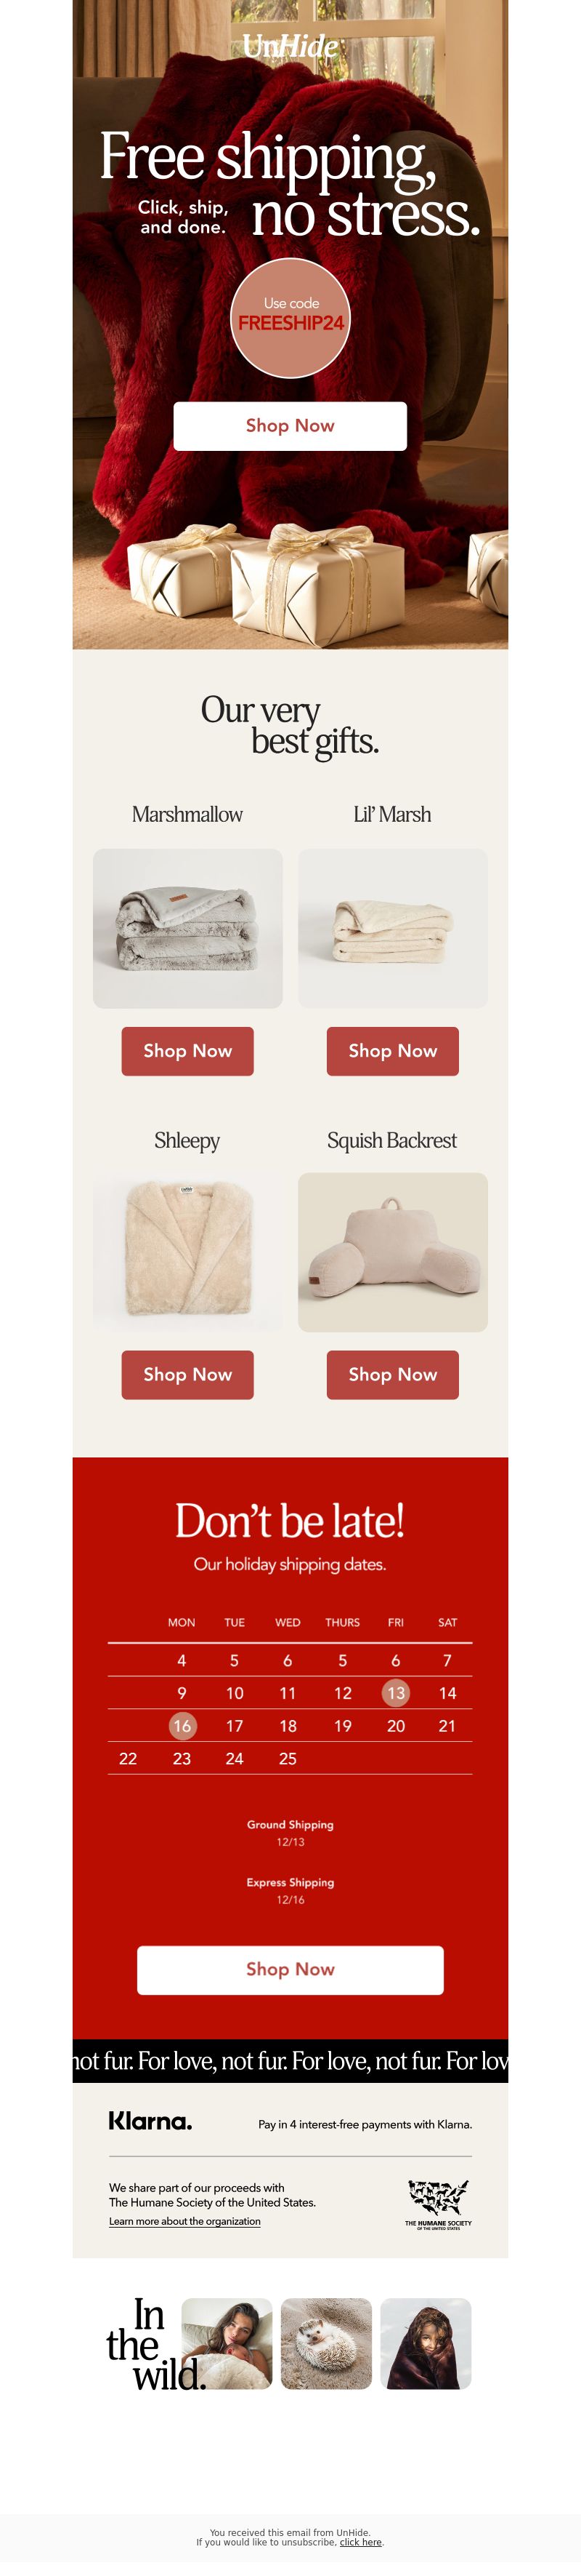
Task: Click the unsubscribe 'click here' link
Action: click(x=360, y=2542)
